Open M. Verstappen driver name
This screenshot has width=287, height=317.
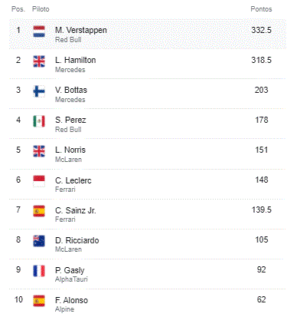click(x=81, y=30)
